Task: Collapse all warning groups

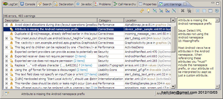Action: coord(204,11)
